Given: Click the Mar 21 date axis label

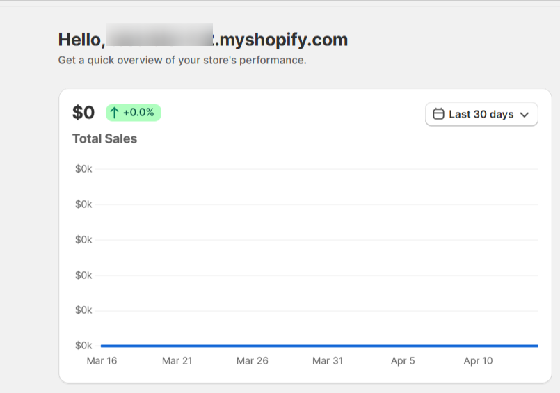Looking at the screenshot, I should [x=177, y=360].
